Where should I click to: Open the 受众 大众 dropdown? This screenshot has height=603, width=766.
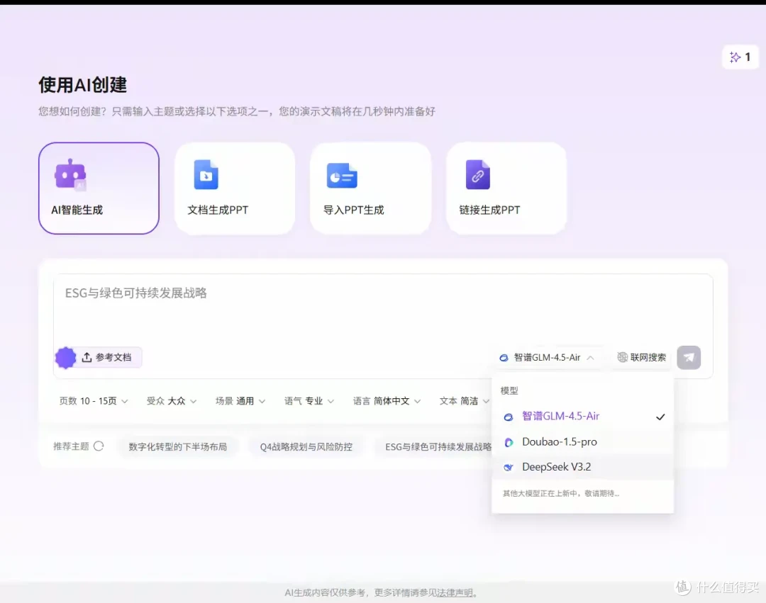point(172,401)
